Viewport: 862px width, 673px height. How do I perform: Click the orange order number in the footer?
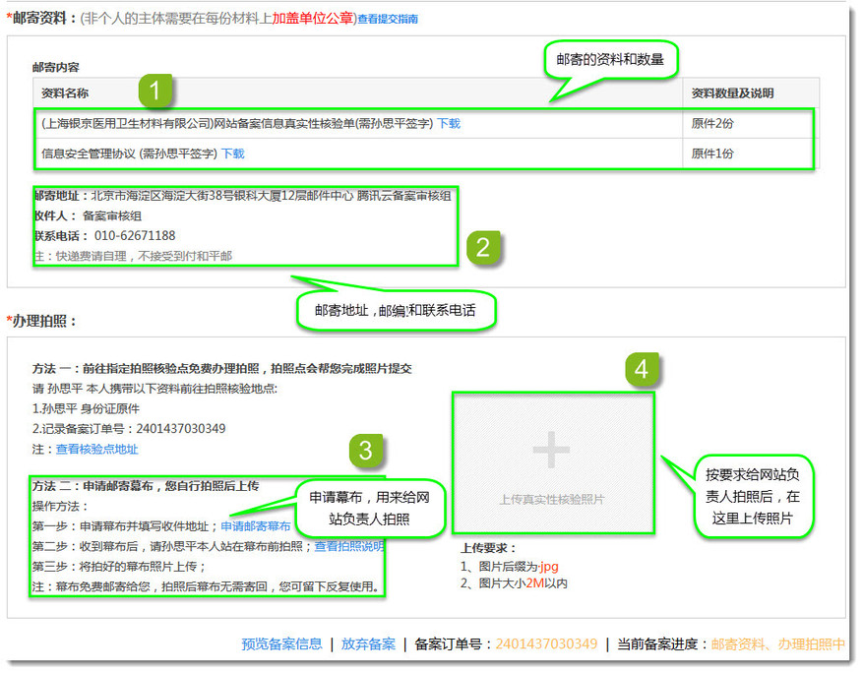pyautogui.click(x=545, y=644)
